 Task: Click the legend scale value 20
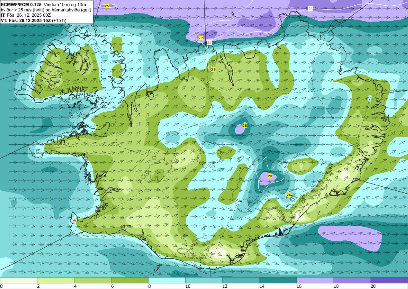click(373, 286)
